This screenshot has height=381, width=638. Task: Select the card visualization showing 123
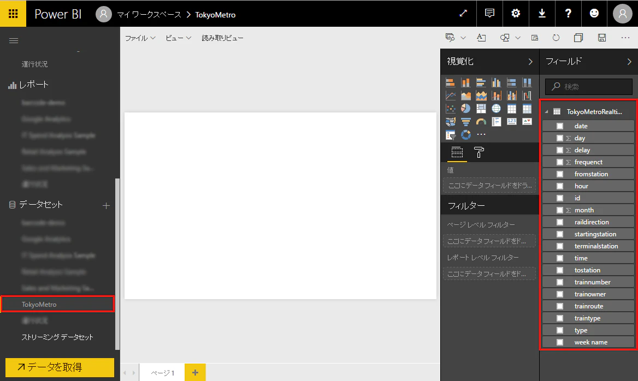[512, 122]
